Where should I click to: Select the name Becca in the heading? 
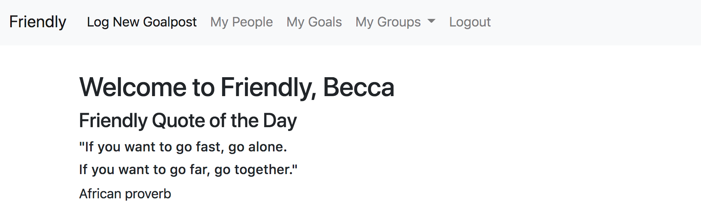(358, 87)
